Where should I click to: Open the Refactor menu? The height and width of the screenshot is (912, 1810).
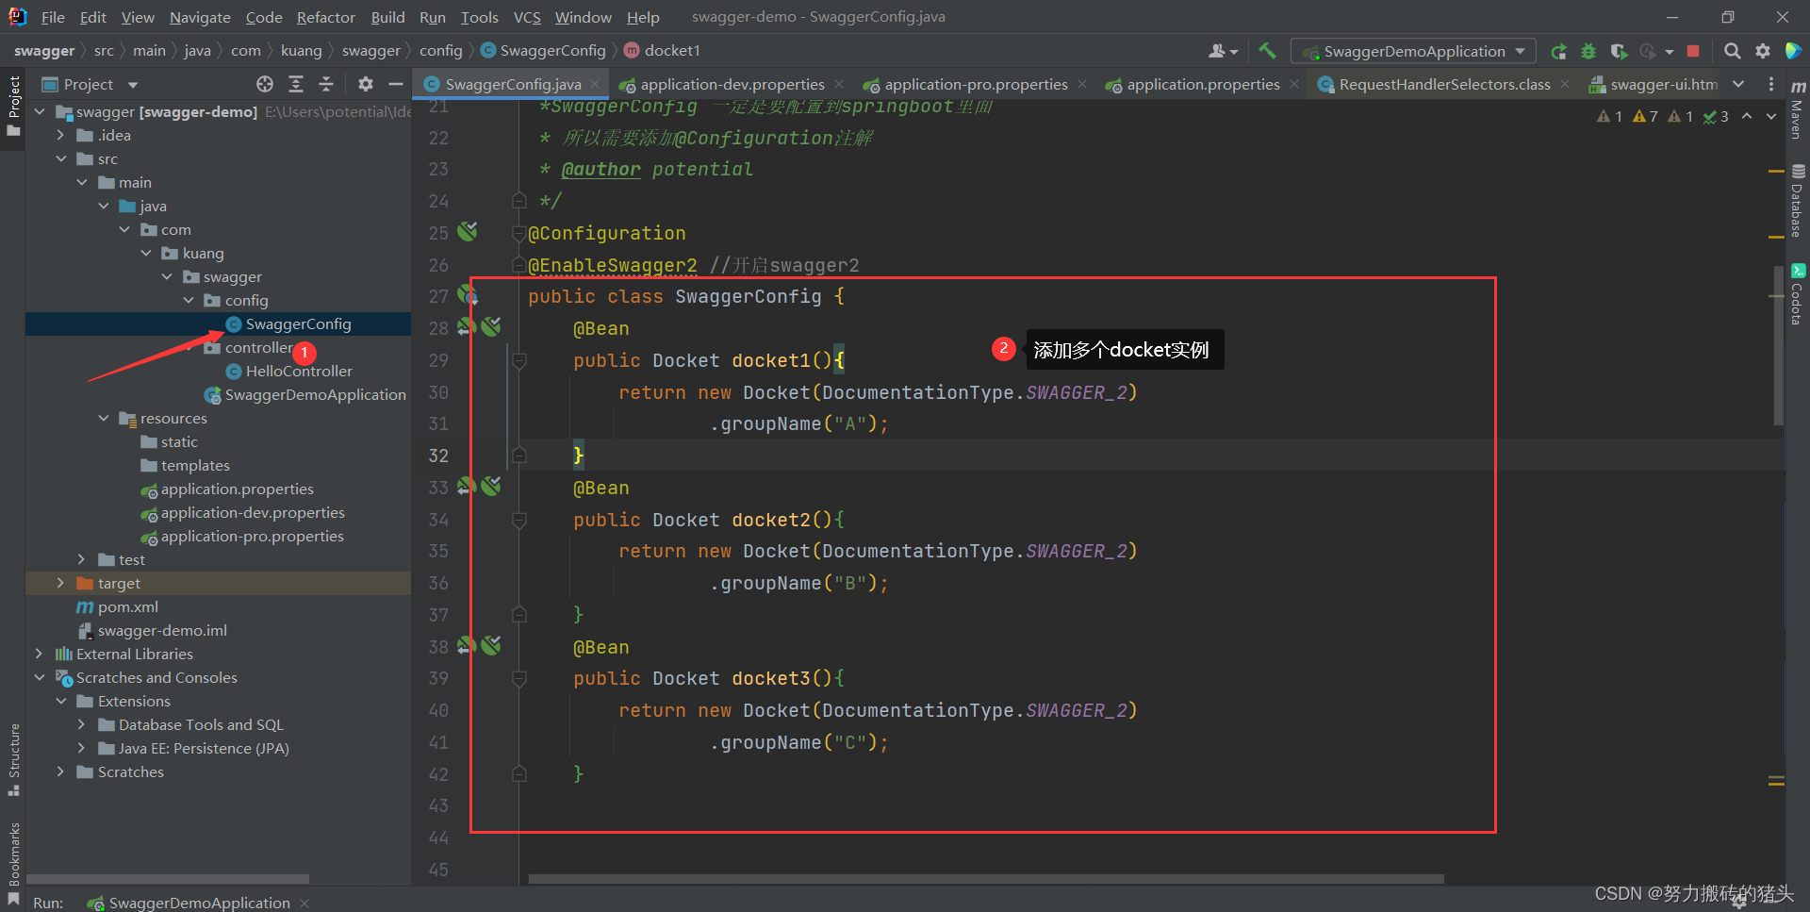[325, 17]
